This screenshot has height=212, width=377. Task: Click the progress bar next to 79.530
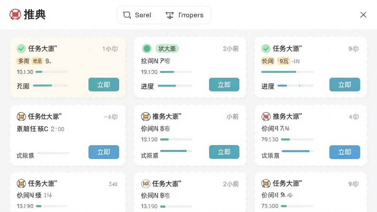[x=297, y=139]
